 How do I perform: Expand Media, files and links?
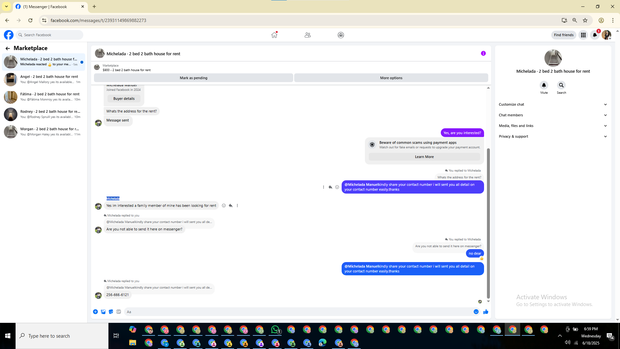[553, 126]
